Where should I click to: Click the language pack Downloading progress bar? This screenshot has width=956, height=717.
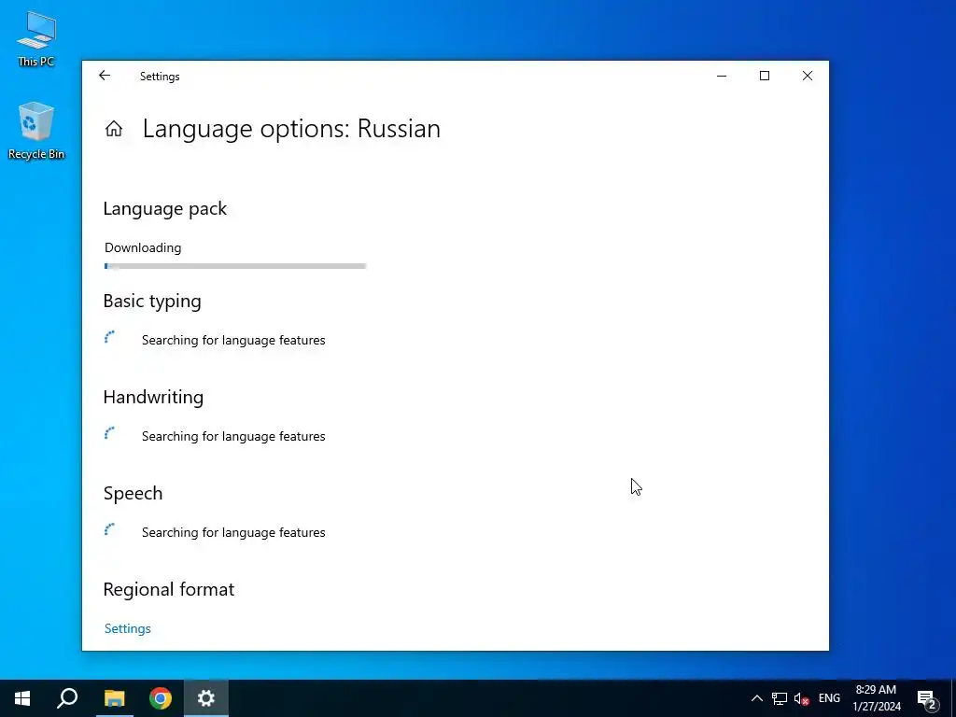coord(234,266)
